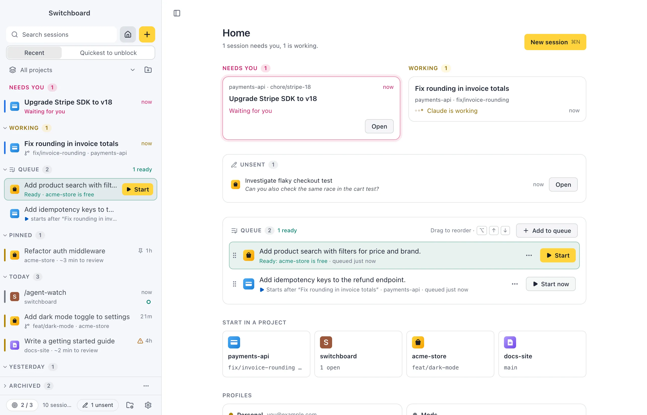Open more options for idempotency keys item
Screen dimensions: 647x415
(515, 284)
